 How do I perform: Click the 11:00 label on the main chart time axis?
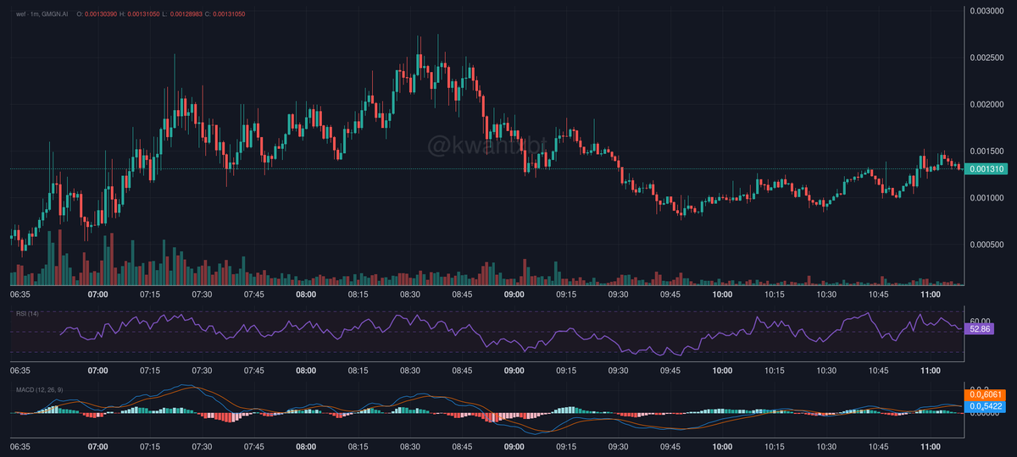(931, 295)
